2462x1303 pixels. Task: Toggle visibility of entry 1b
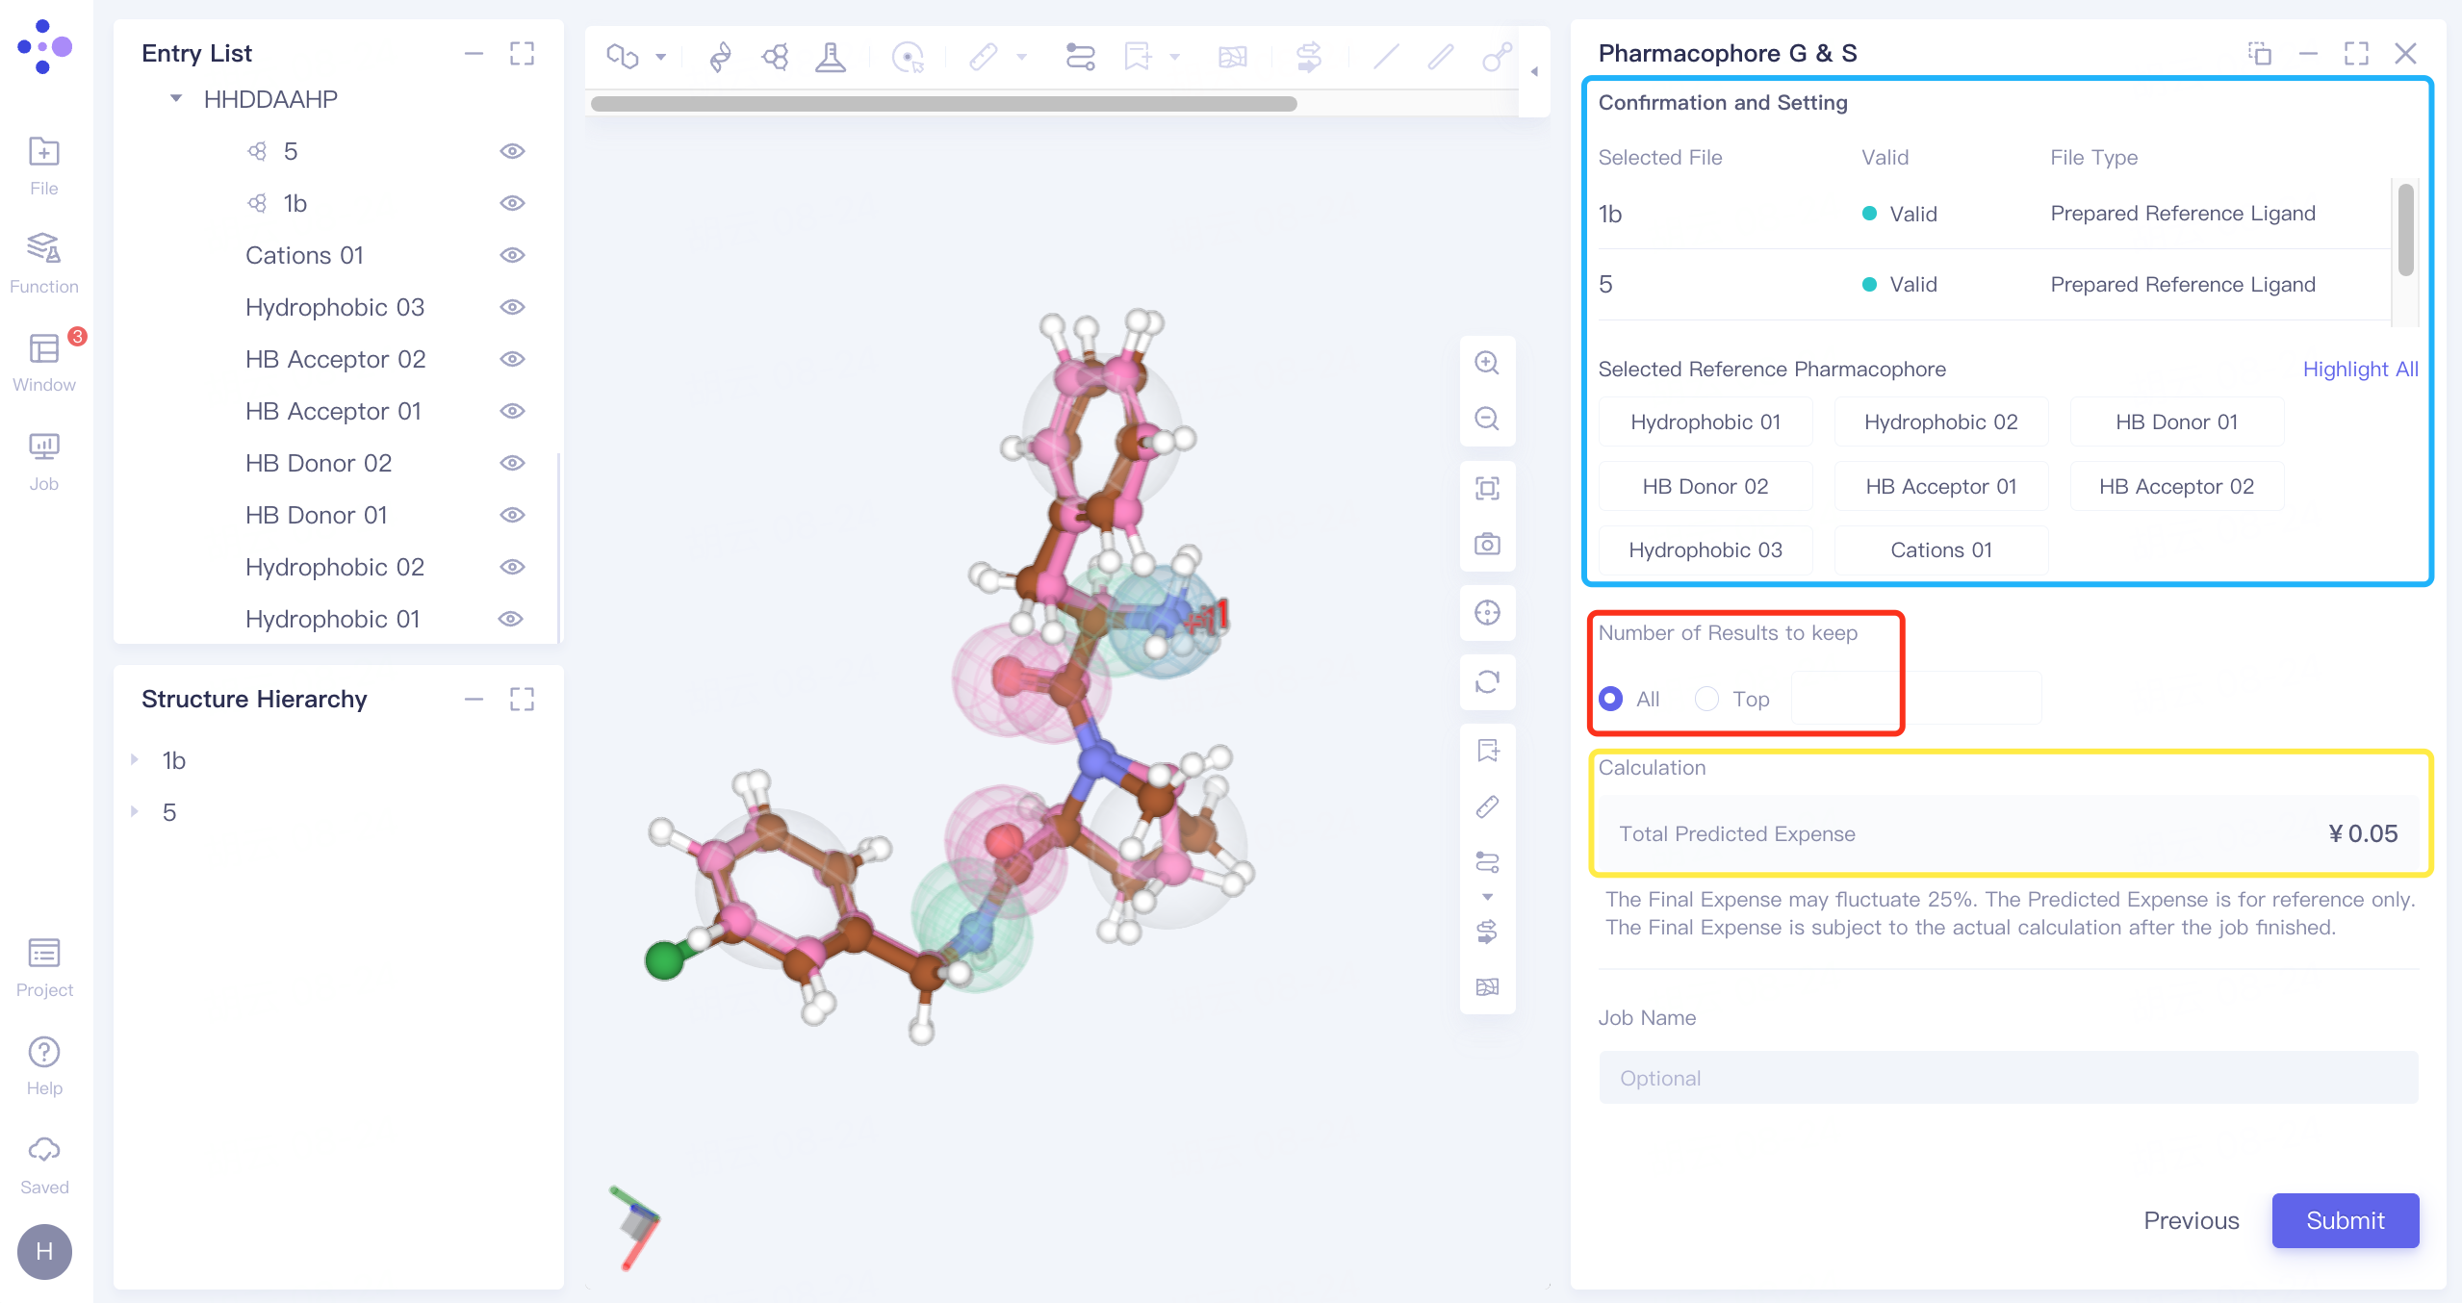click(x=512, y=203)
